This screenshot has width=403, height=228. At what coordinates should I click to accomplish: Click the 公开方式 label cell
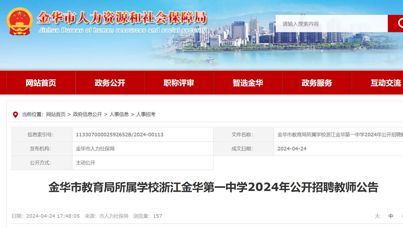pos(42,163)
